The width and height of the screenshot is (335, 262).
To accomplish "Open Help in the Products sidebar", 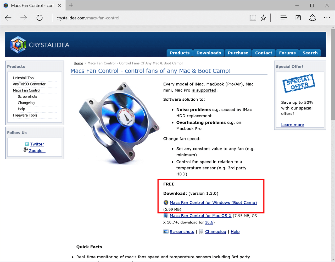I will pos(21,109).
